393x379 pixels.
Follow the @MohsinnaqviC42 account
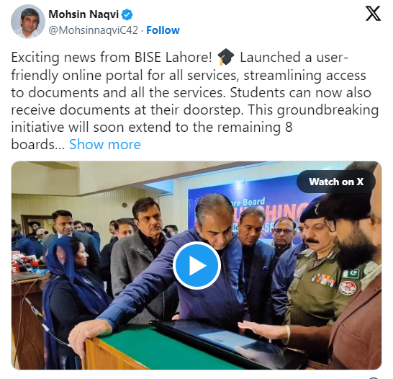click(x=163, y=30)
